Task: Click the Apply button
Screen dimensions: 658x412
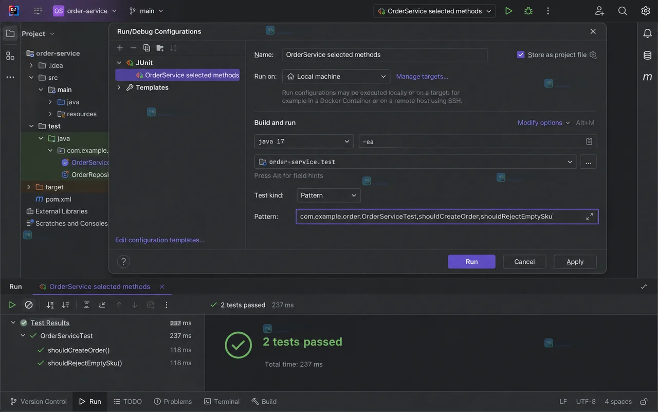Action: [575, 261]
